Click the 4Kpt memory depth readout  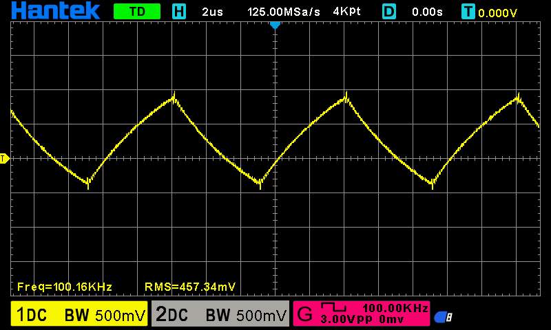346,12
